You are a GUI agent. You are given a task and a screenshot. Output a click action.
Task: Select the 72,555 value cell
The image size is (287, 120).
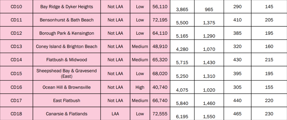160,114
